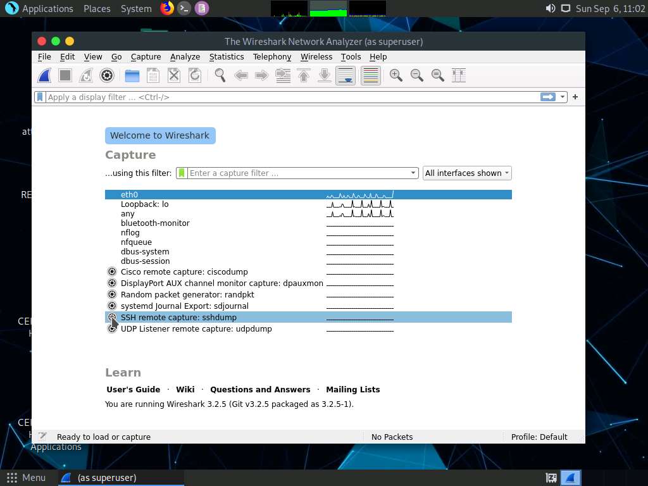Image resolution: width=648 pixels, height=486 pixels.
Task: Click the eth0 interface traffic sparkline
Action: [359, 194]
